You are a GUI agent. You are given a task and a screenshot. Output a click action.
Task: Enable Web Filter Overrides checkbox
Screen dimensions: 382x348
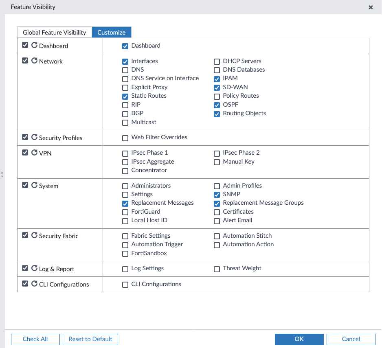125,138
